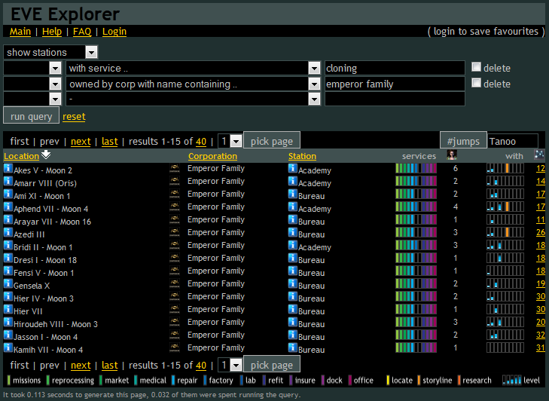Click station info icon in Kamih VII row
549x401 pixels.
[x=293, y=348]
